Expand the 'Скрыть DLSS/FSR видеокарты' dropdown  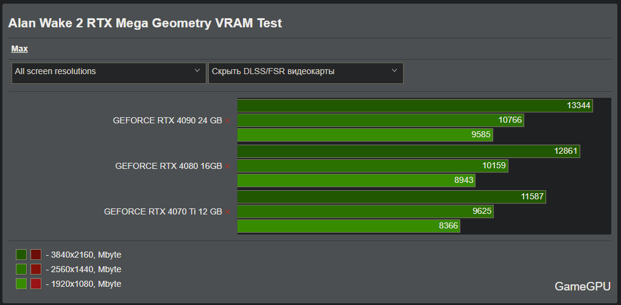pos(305,72)
